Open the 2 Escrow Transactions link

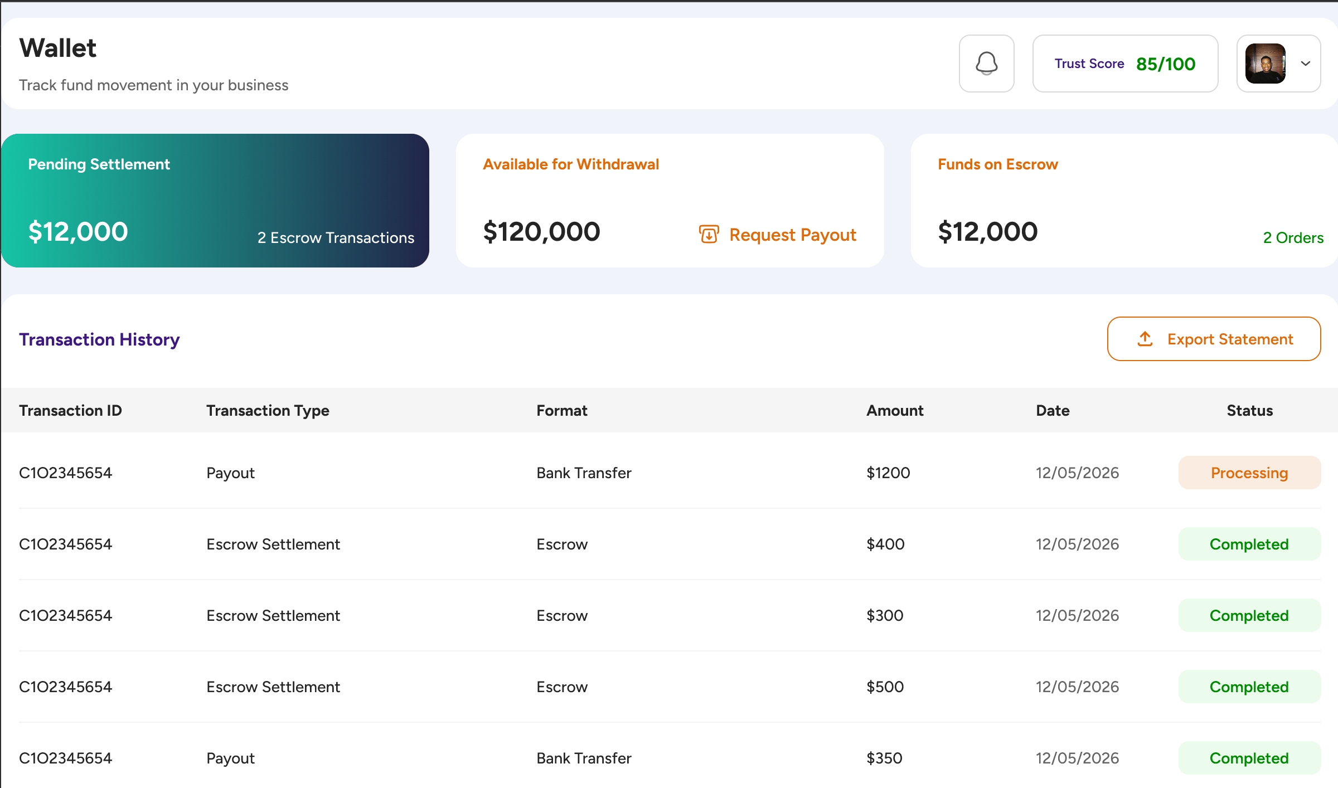click(x=336, y=238)
